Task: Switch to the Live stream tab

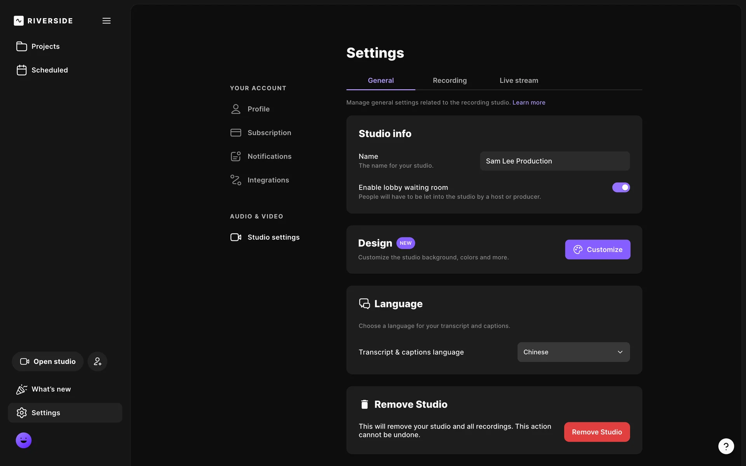Action: pyautogui.click(x=519, y=80)
